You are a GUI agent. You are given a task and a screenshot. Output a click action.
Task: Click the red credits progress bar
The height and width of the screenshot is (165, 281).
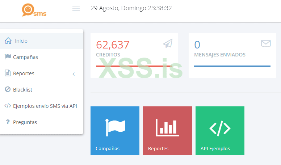tap(134, 66)
